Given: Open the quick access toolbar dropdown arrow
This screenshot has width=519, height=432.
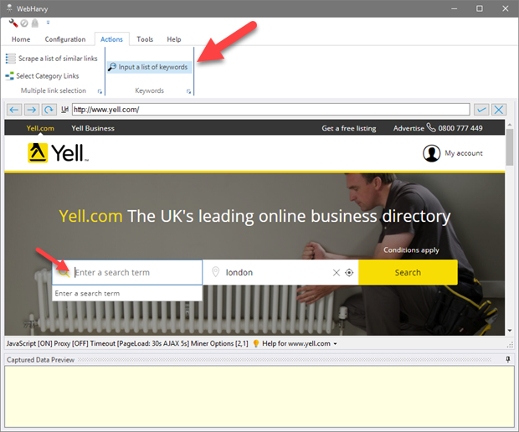Looking at the screenshot, I should (47, 23).
